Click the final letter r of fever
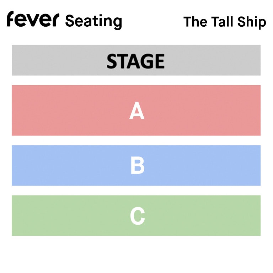 [x=54, y=21]
